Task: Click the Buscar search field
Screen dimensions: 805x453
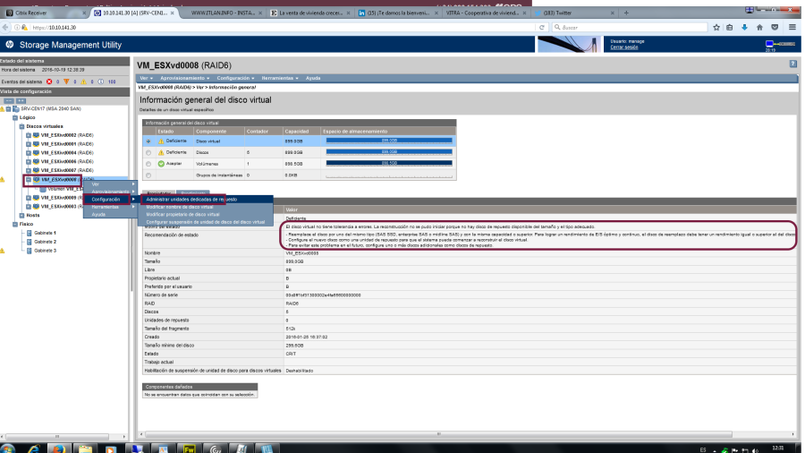Action: coord(626,27)
